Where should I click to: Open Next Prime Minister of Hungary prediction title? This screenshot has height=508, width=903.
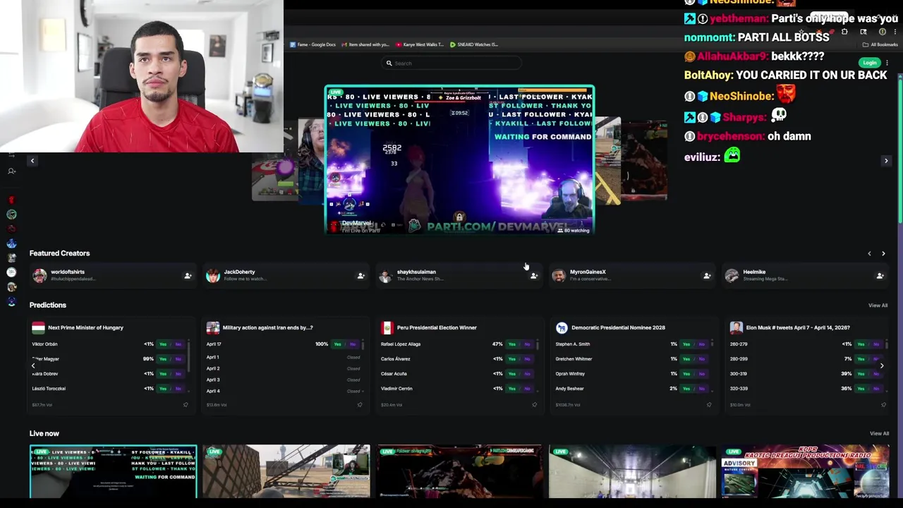click(85, 327)
